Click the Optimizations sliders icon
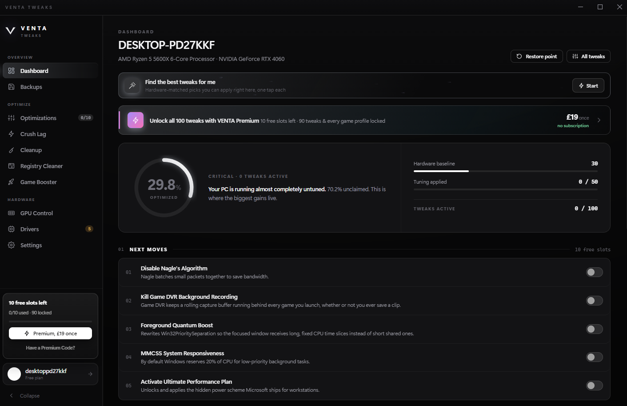Viewport: 627px width, 406px height. pyautogui.click(x=12, y=118)
